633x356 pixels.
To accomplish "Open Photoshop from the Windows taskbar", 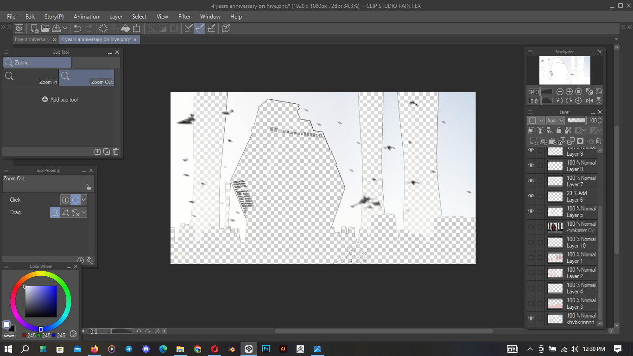I will click(266, 349).
